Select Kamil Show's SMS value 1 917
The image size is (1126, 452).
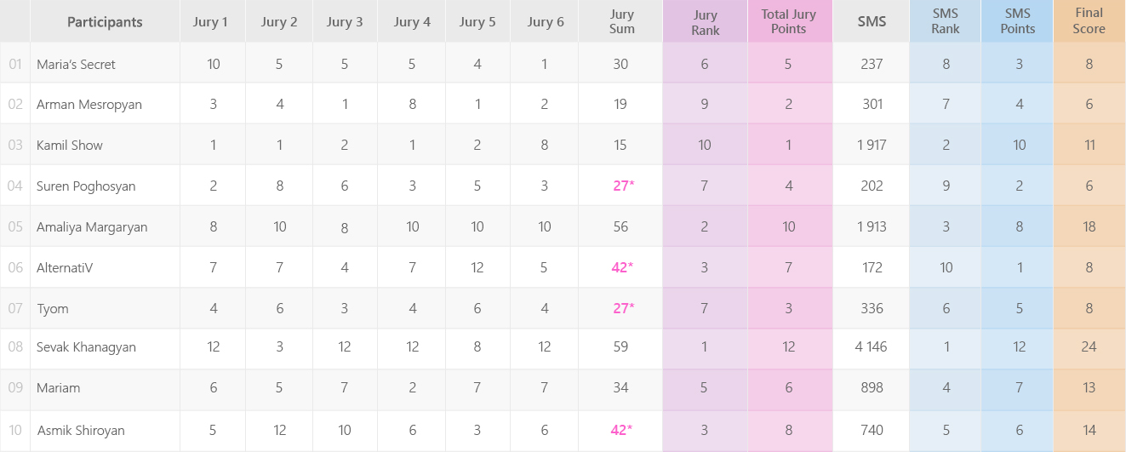coord(872,146)
